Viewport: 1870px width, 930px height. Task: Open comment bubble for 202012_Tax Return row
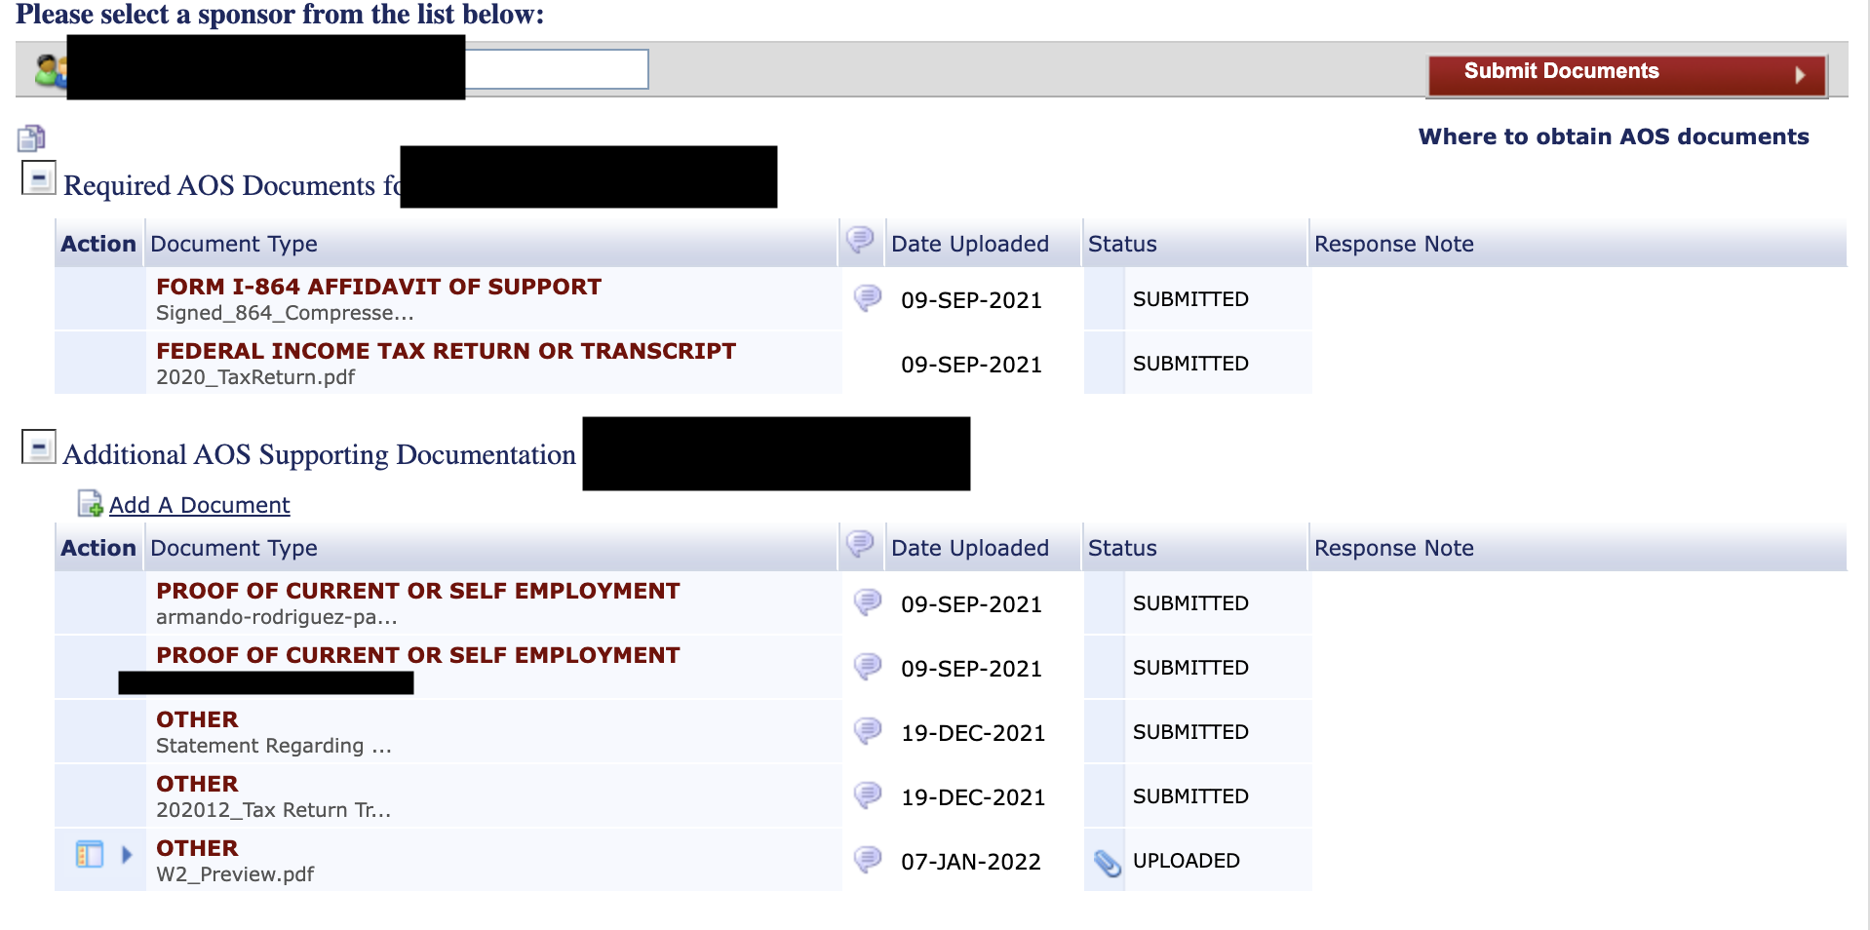[867, 794]
